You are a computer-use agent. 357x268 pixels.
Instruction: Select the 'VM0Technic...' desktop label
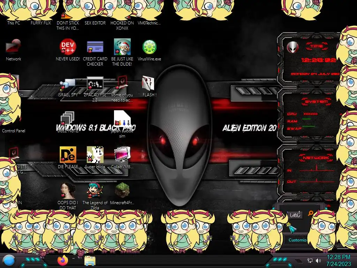click(x=149, y=23)
